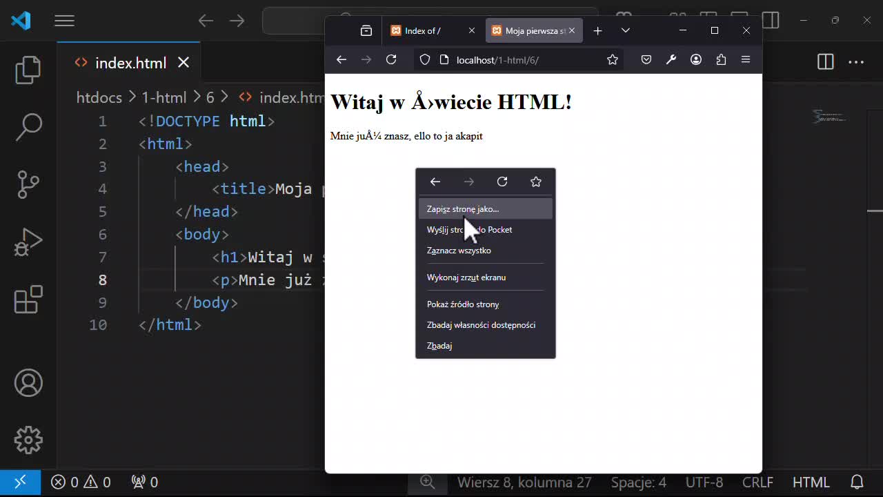Image resolution: width=883 pixels, height=497 pixels.
Task: Close the 'Index of /' Firefox tab
Action: (472, 30)
